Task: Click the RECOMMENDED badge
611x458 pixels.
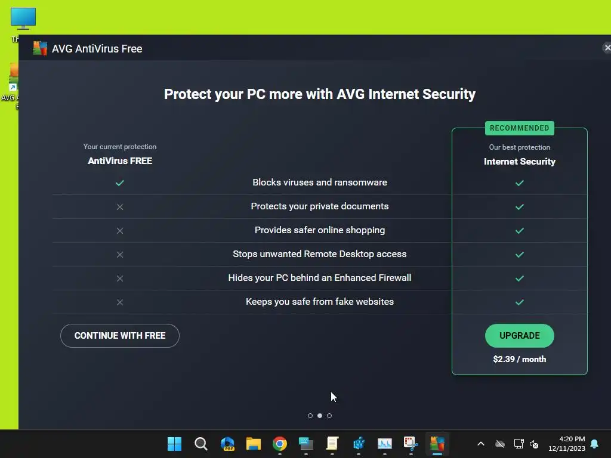Action: tap(520, 128)
